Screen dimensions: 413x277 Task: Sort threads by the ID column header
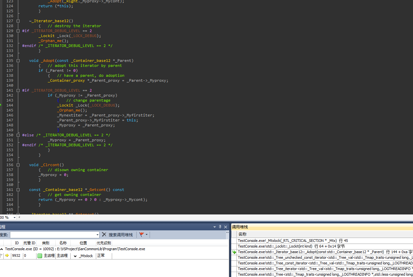click(x=17, y=243)
